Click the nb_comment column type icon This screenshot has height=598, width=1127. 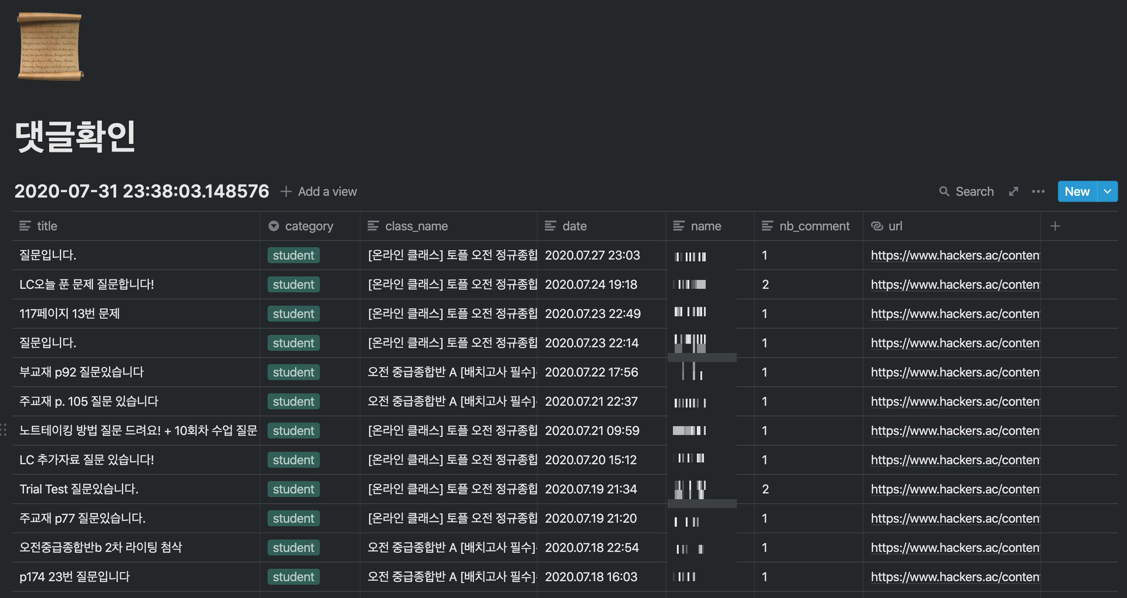click(x=767, y=226)
